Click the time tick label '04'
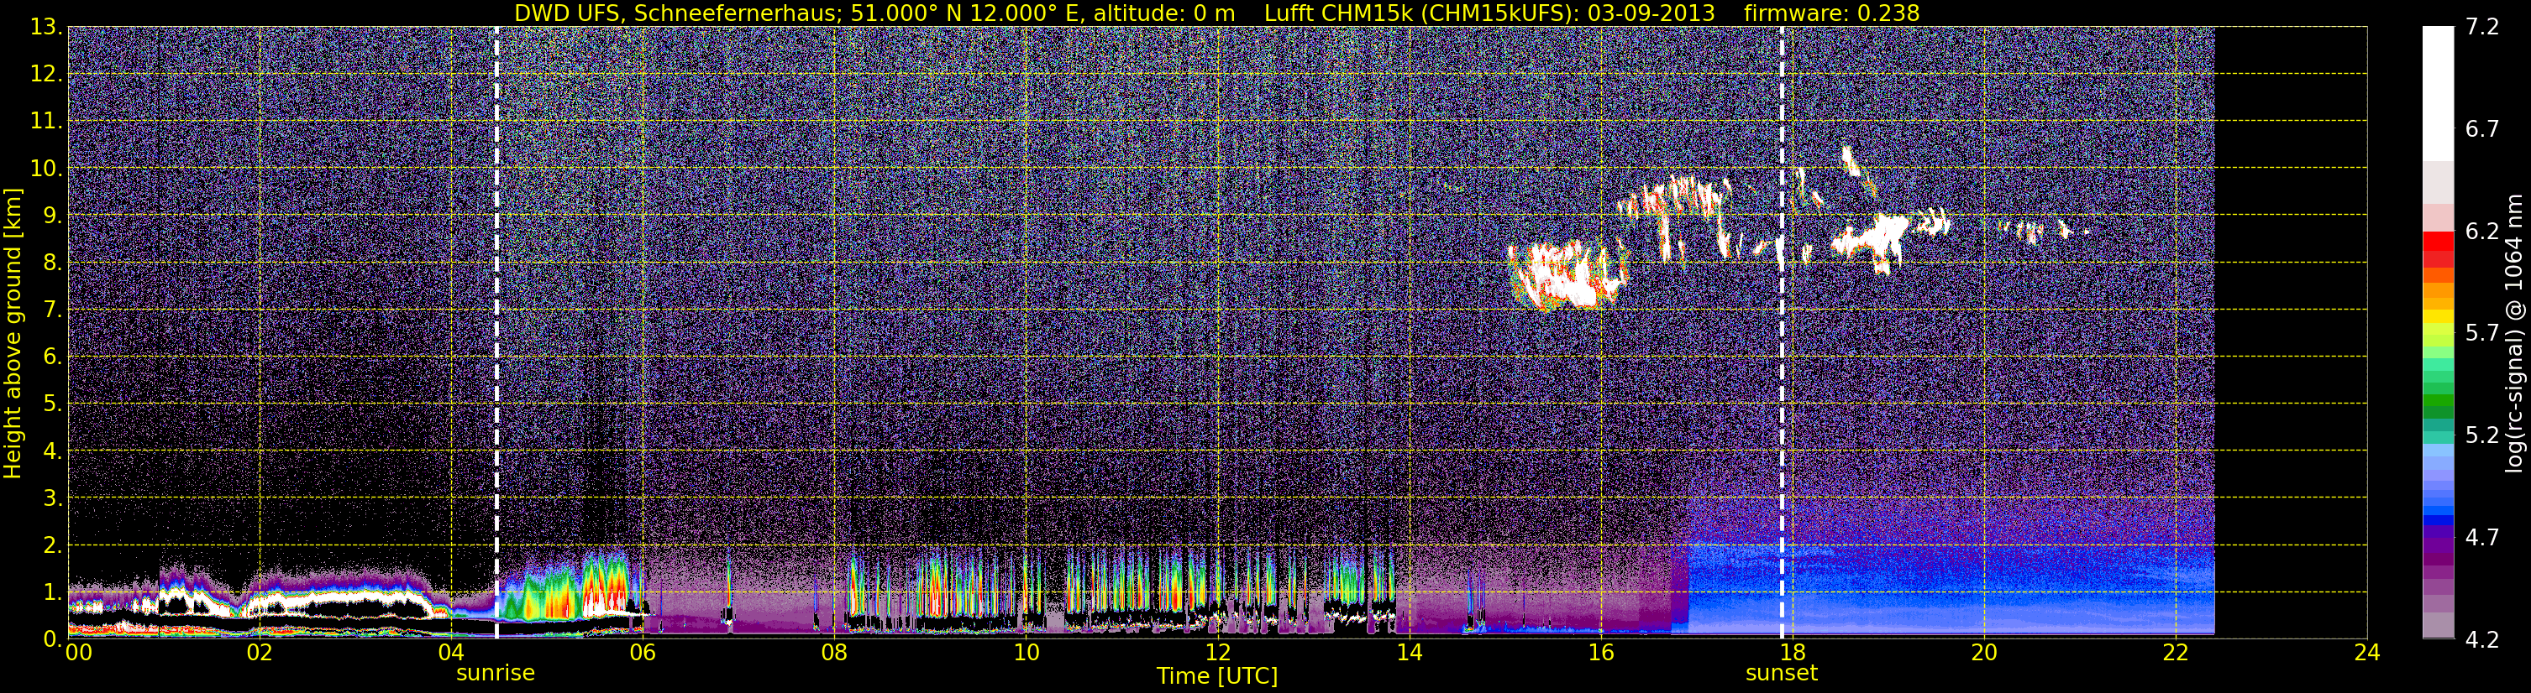Viewport: 2531px width, 693px height. [451, 653]
